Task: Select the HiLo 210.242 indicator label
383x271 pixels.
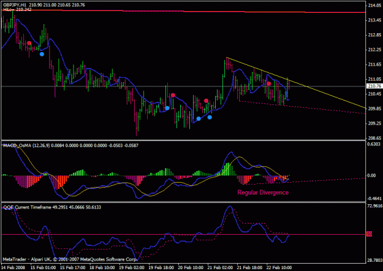Action: [x=17, y=10]
